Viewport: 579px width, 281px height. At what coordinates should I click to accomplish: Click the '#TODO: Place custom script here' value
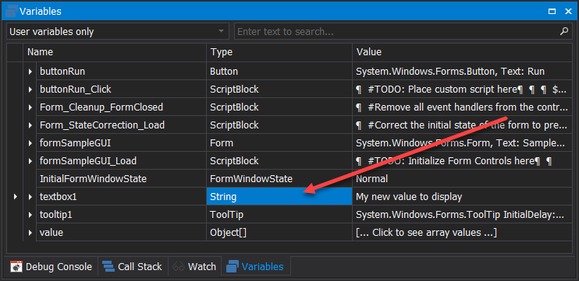coord(462,89)
